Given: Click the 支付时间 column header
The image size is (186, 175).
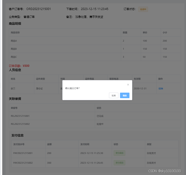Looking at the screenshot, I should (85, 144).
